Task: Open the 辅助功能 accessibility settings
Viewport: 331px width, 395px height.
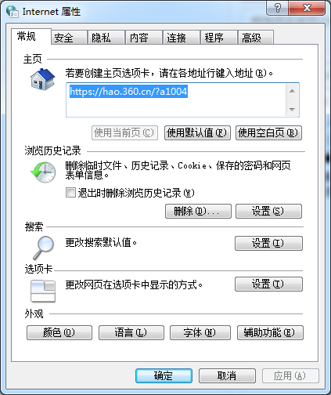Action: point(270,332)
